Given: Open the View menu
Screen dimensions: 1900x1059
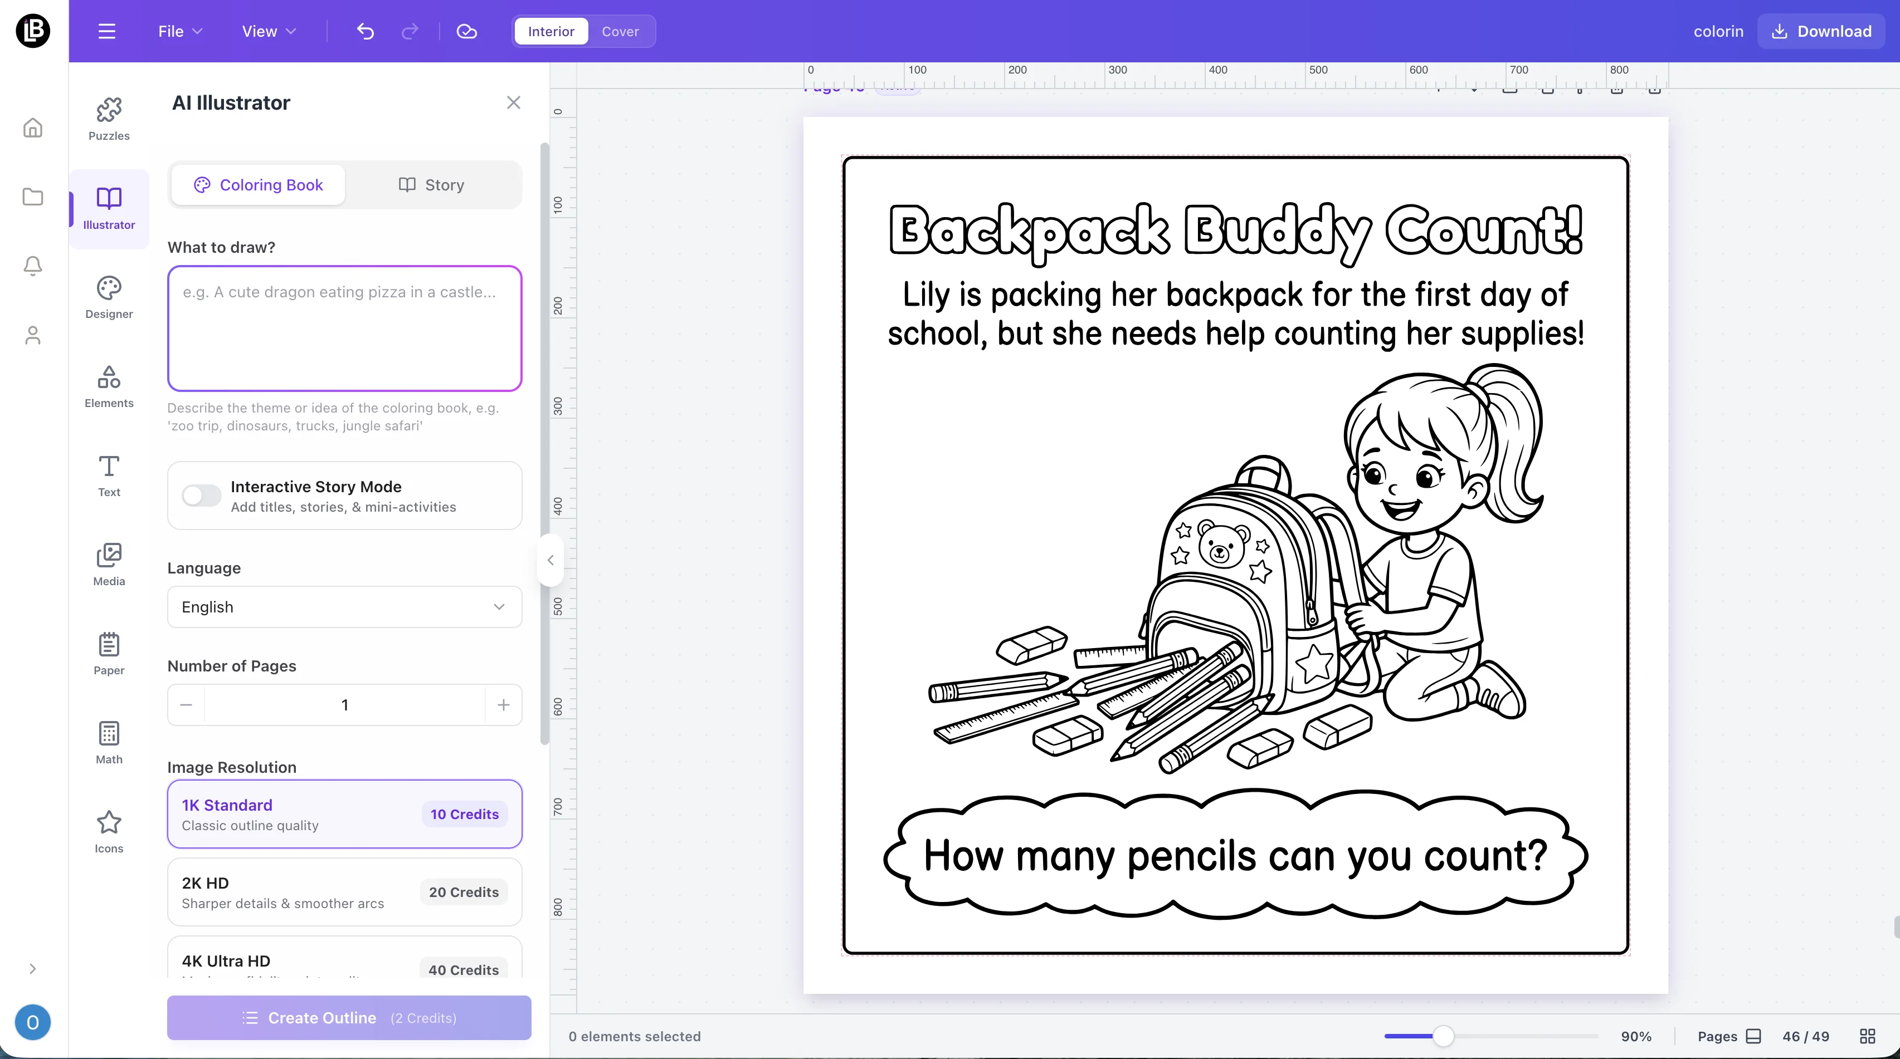Looking at the screenshot, I should coord(269,31).
